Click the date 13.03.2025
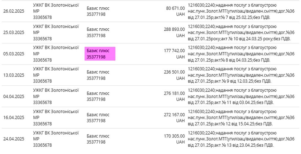 pyautogui.click(x=14, y=75)
